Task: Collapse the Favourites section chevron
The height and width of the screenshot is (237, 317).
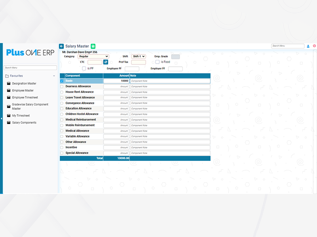Action: 54,76
